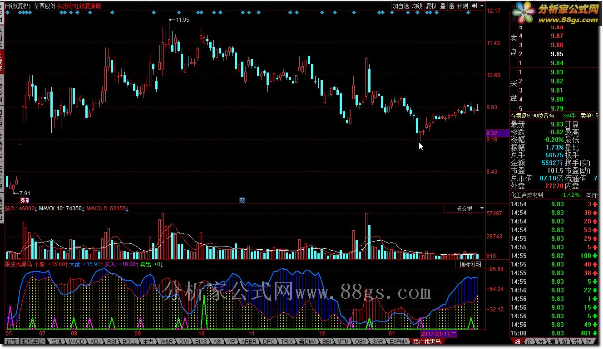Select the MACD indicator tab

pyautogui.click(x=76, y=341)
